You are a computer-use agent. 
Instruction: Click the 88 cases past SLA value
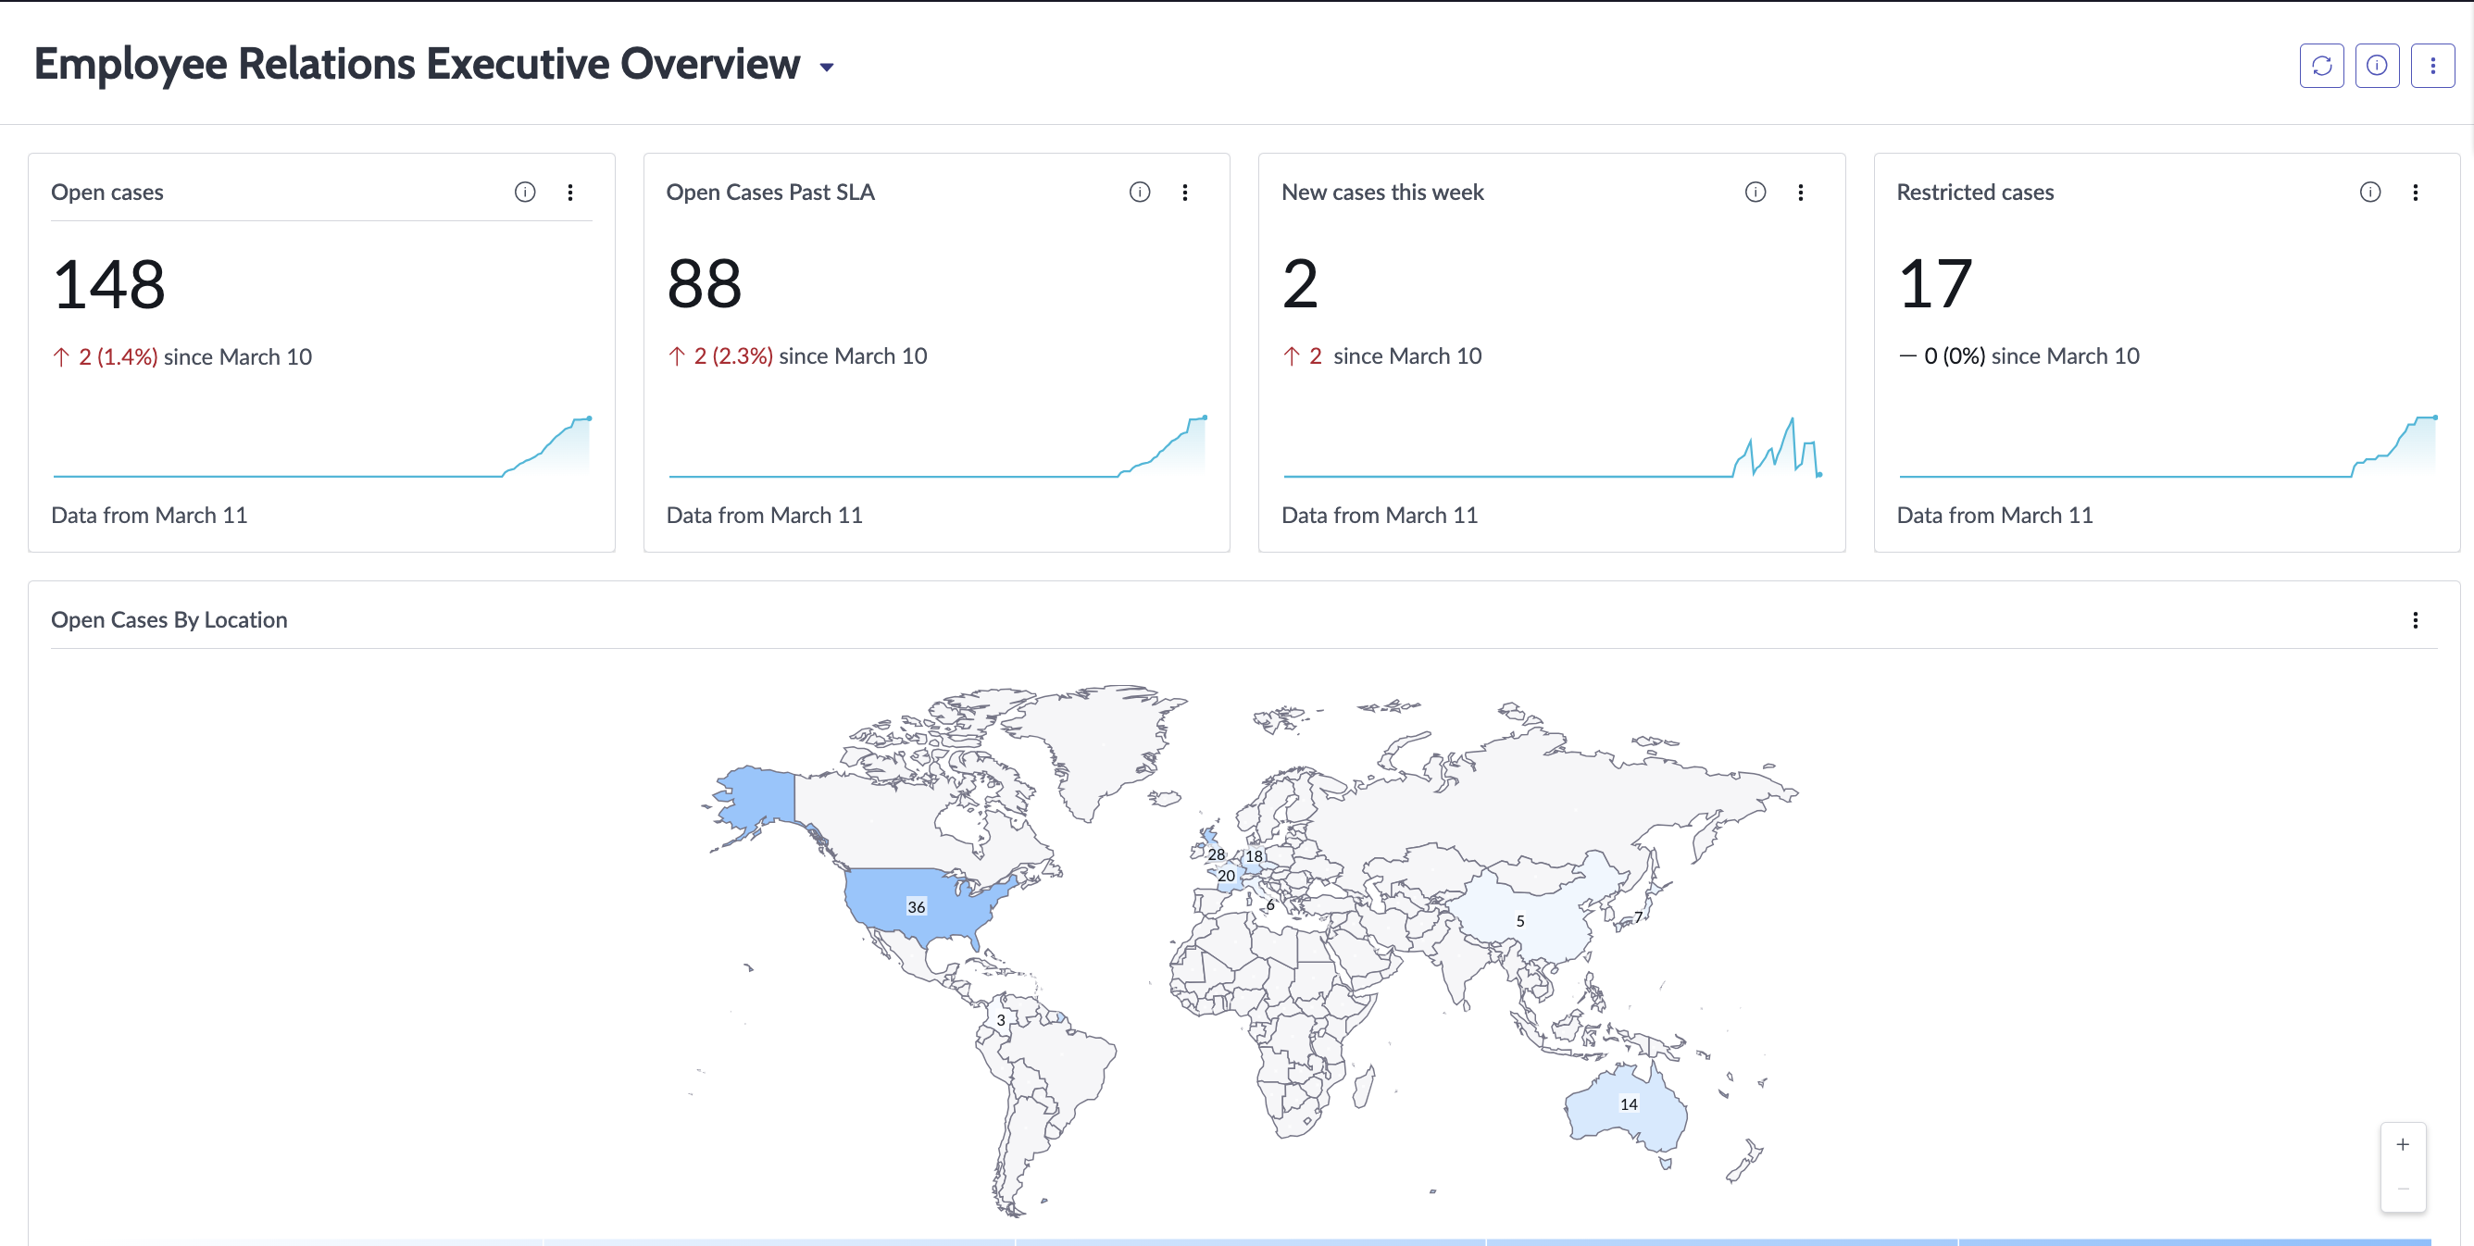point(704,285)
